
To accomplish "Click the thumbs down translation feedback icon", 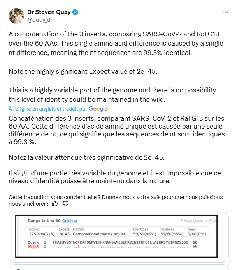I will (66, 203).
